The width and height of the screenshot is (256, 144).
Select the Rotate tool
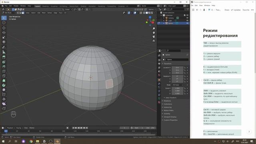4,32
